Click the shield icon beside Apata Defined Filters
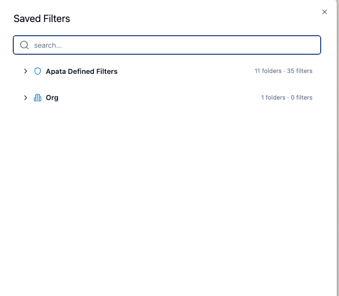This screenshot has height=296, width=339. pos(38,71)
